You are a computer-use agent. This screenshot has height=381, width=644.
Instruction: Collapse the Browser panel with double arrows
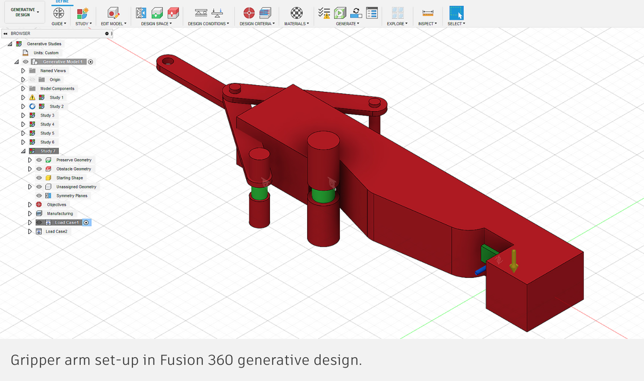pyautogui.click(x=5, y=34)
